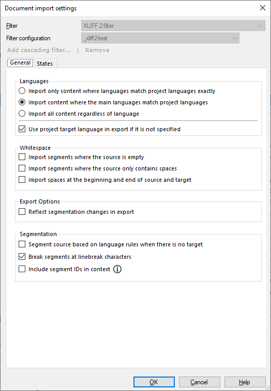The image size is (271, 391).
Task: Disable Break segments at linebreak characters
Action: [22, 257]
